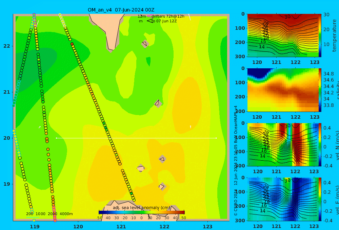Pick the sea level anomaly colorbar
This screenshot has width=339, height=230.
tap(142, 212)
